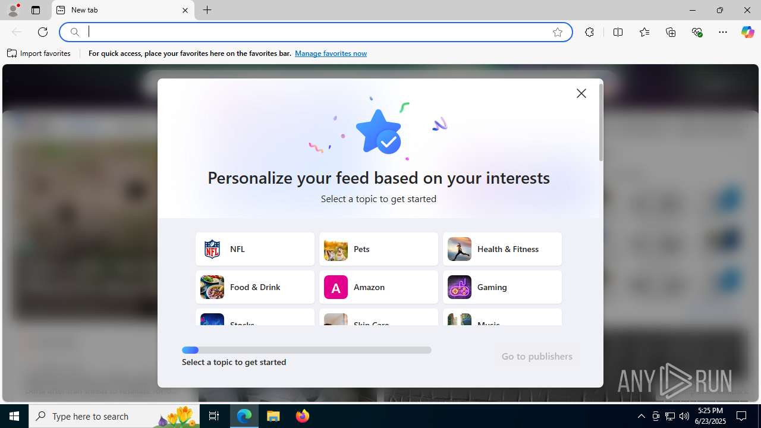Click the Back navigation arrow
The width and height of the screenshot is (761, 428).
point(17,32)
